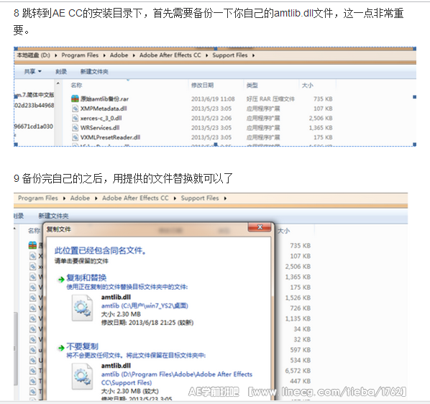Expand arrow after Adobe After Effects CC in step 8 breadcrumb
Screen dimensions: 430x404
206,55
